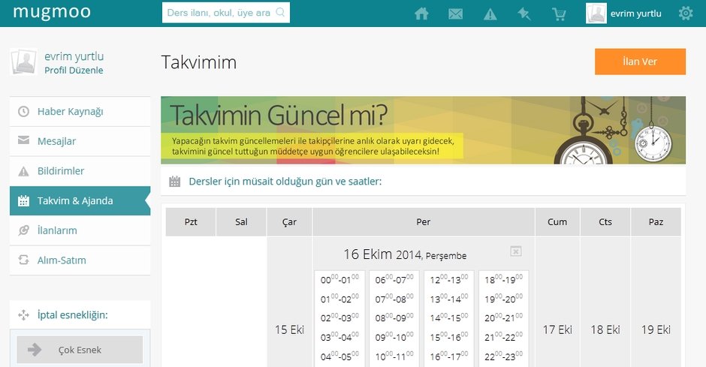
Task: Click the calendar icon beside 'Dersler için müsait'
Action: point(175,182)
